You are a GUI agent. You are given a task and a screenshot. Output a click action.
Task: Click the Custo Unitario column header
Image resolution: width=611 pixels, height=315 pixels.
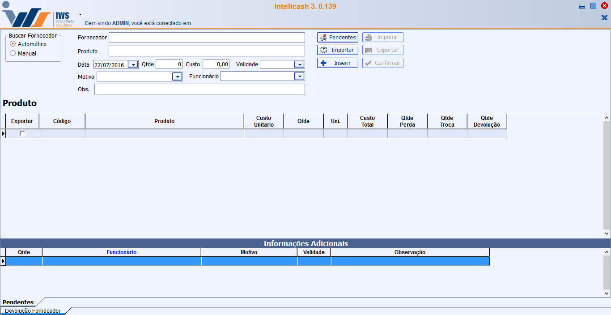tap(264, 121)
